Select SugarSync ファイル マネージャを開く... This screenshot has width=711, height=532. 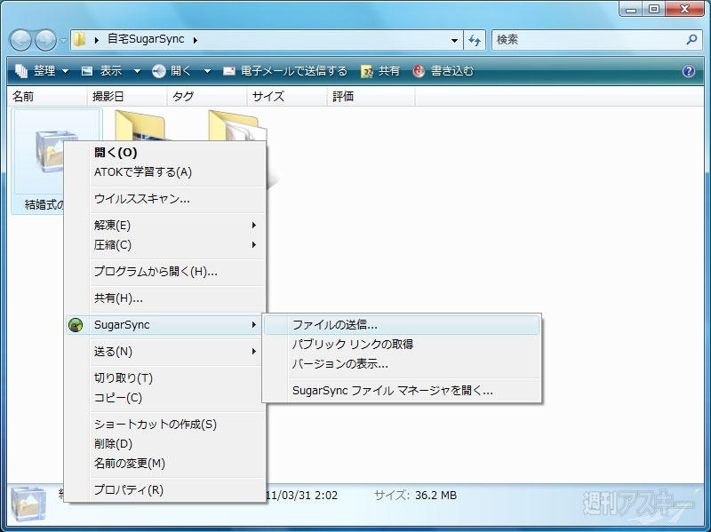click(x=402, y=391)
